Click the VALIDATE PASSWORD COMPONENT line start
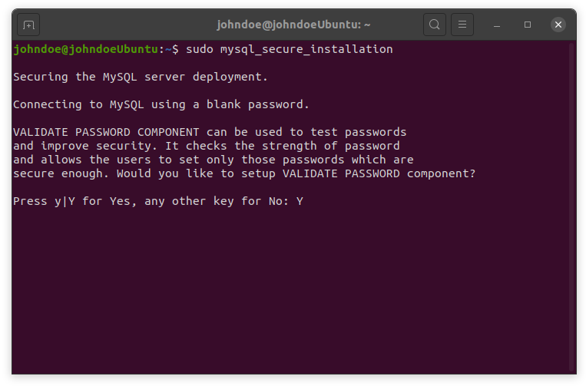586x386 pixels. pyautogui.click(x=106, y=132)
